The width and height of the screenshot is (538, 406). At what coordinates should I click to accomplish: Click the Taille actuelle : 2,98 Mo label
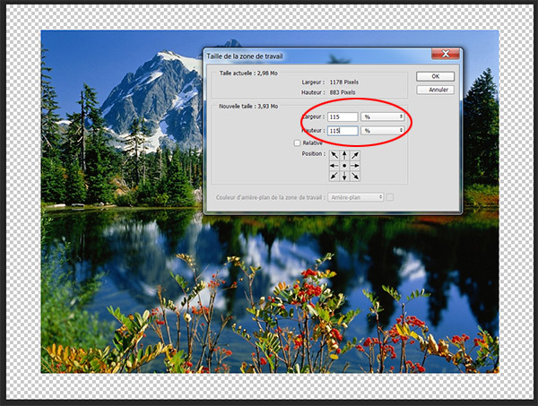click(248, 73)
